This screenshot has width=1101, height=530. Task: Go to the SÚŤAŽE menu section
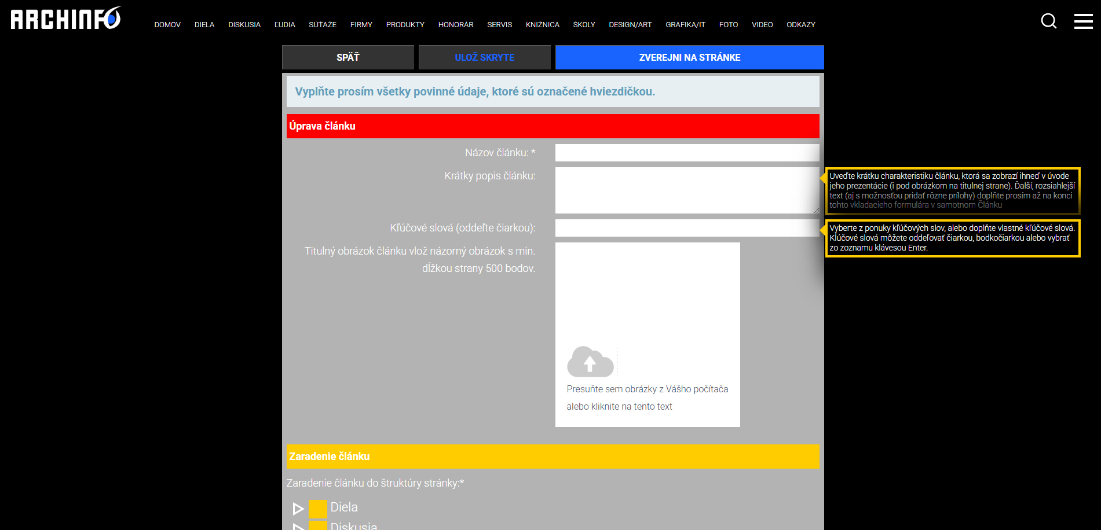[x=323, y=25]
